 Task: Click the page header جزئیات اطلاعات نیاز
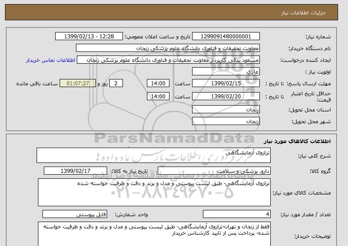[303, 13]
